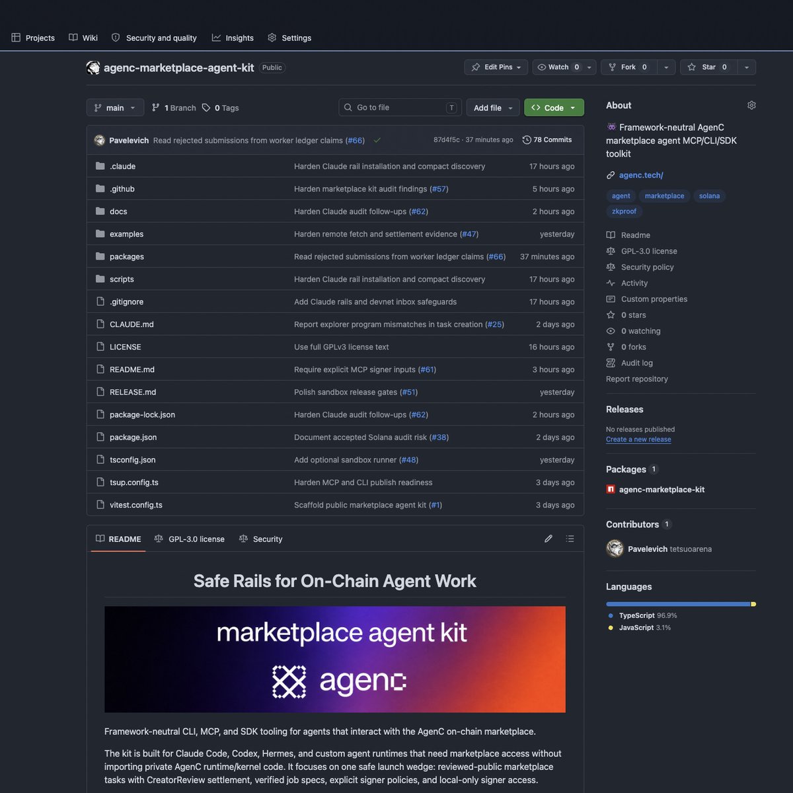Click the branch icon next to 1 Branch
This screenshot has width=793, height=793.
[x=156, y=108]
